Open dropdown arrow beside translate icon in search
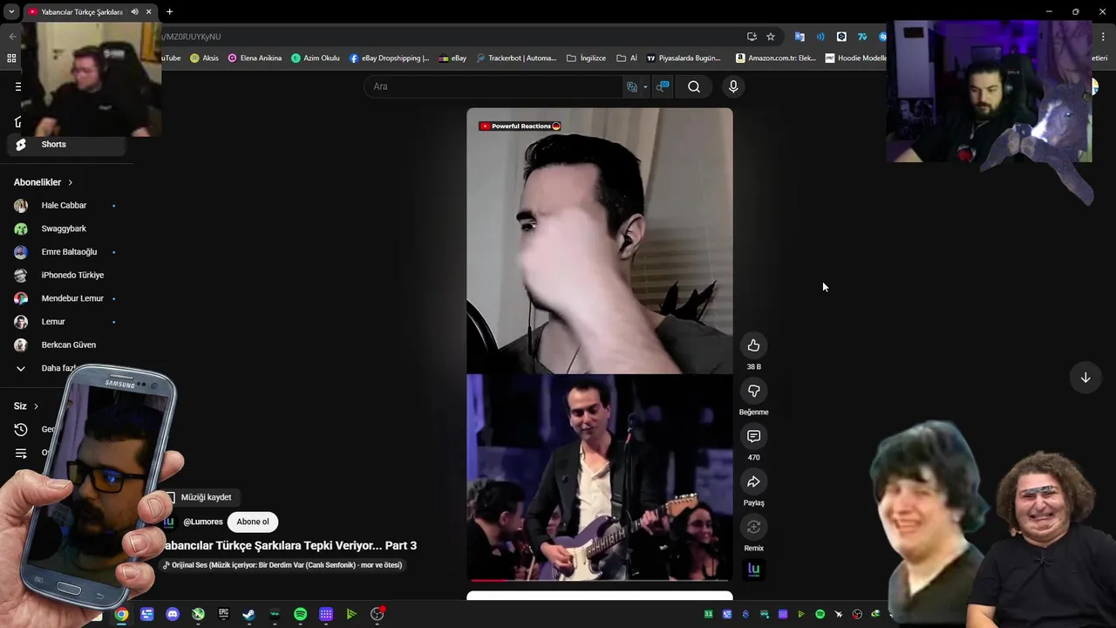The height and width of the screenshot is (628, 1116). pyautogui.click(x=645, y=86)
